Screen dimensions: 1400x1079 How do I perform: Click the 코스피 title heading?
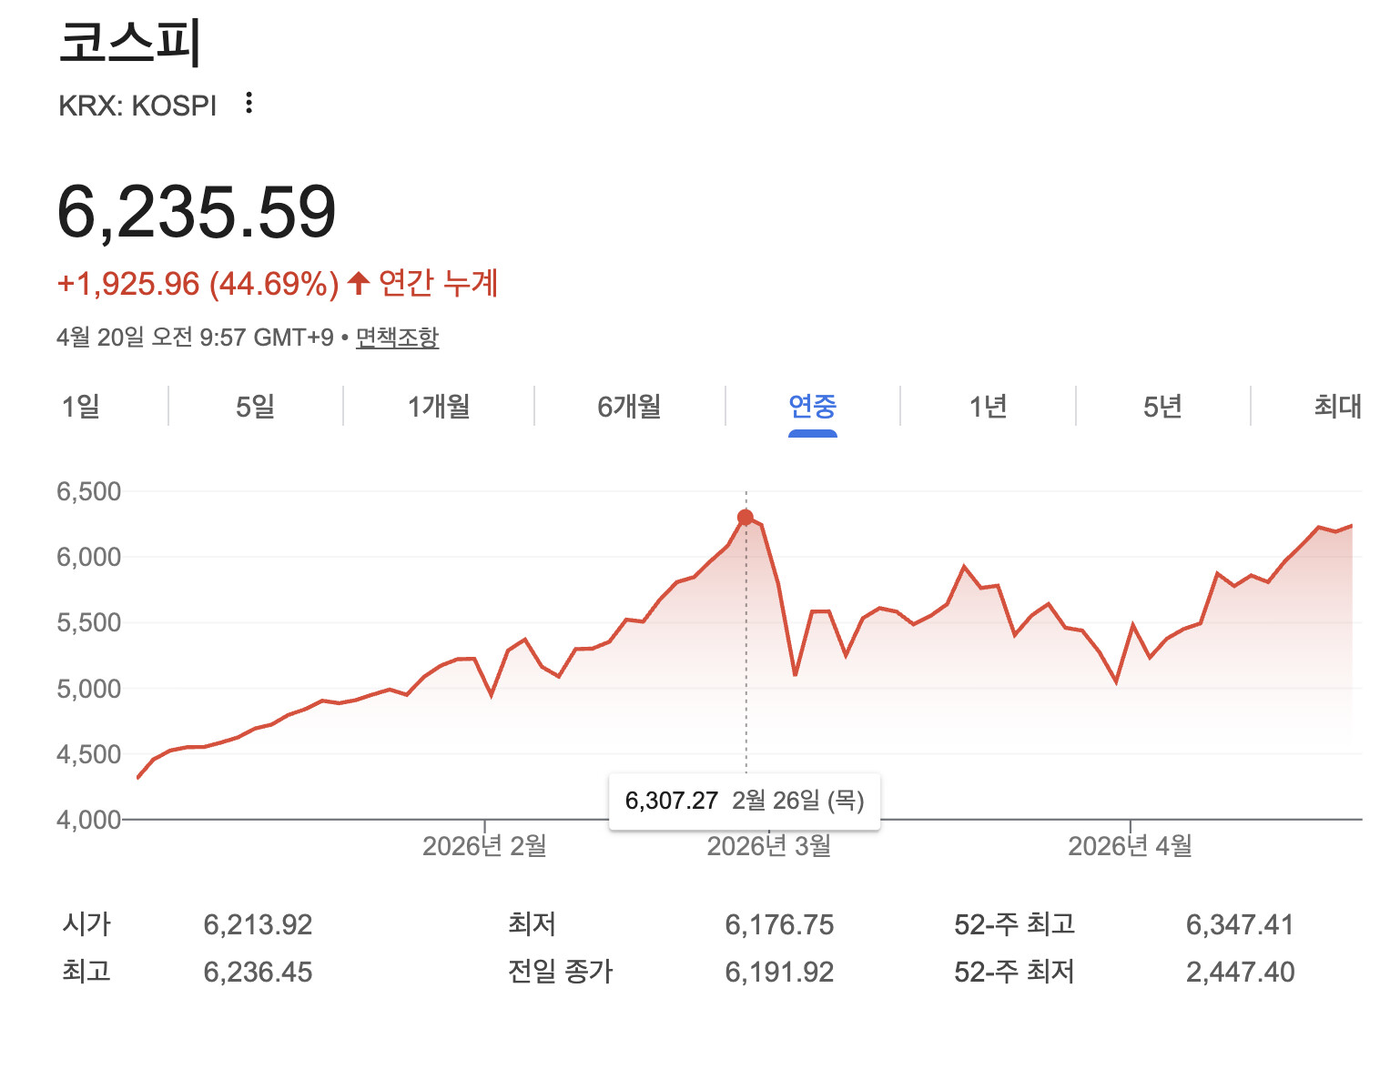click(130, 43)
